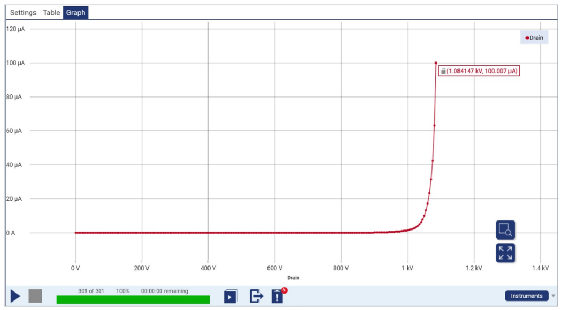562x310 pixels.
Task: Click the red Drain legend marker dot
Action: [527, 38]
